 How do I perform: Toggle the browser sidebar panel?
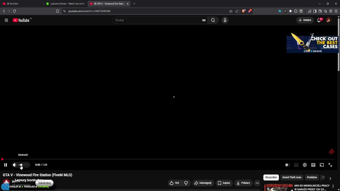315,11
